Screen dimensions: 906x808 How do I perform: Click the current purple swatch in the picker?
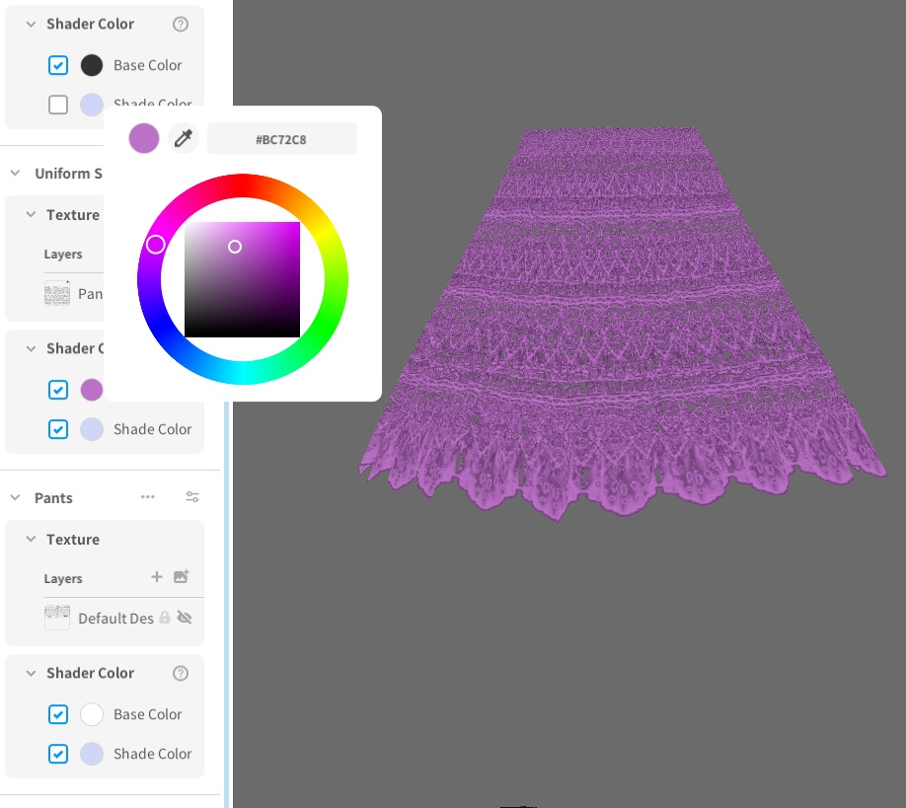tap(144, 138)
